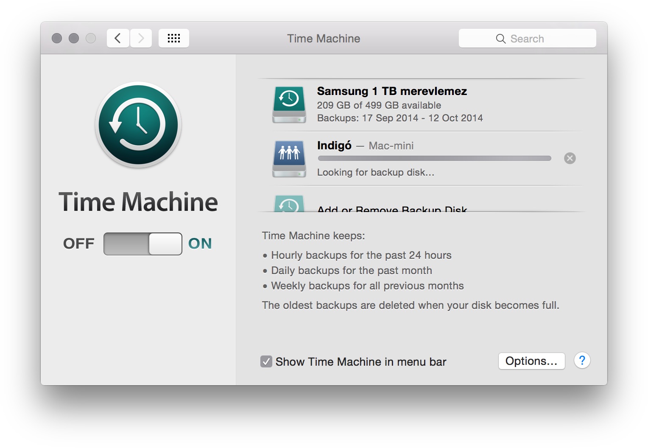
Task: Click the '209 GB of 499 GB available' text
Action: point(379,105)
